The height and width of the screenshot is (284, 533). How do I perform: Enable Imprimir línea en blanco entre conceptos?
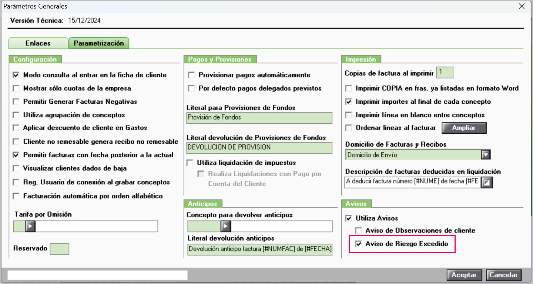tap(348, 115)
